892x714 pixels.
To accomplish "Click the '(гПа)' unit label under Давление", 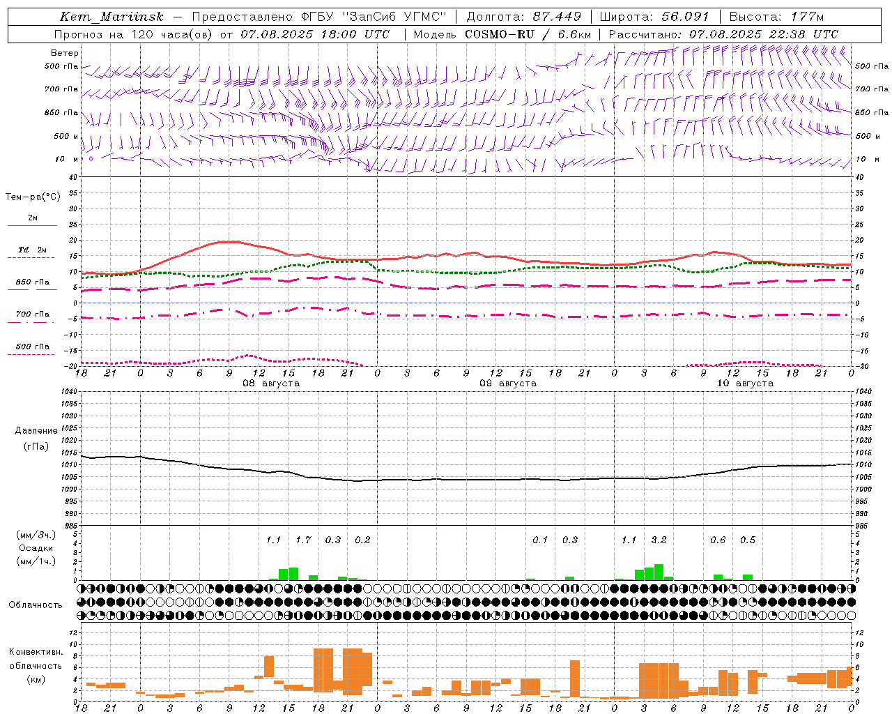I will tap(36, 447).
